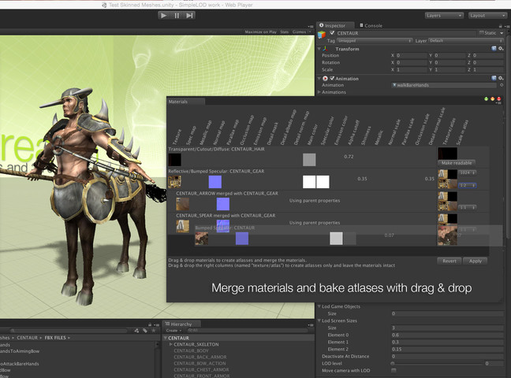The height and width of the screenshot is (378, 511).
Task: Click the LOD level slider
Action: click(x=437, y=363)
